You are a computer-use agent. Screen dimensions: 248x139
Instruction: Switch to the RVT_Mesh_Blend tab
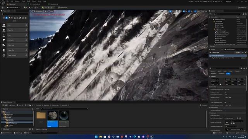[x=35, y=4]
